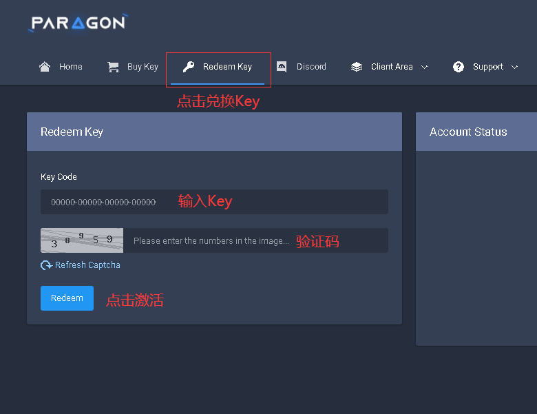
Task: Click the Support question mark icon
Action: pos(459,67)
